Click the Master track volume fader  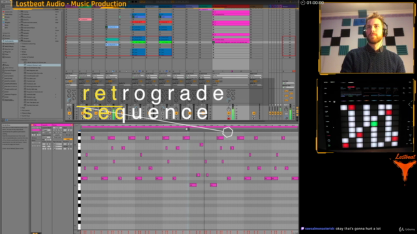click(291, 112)
